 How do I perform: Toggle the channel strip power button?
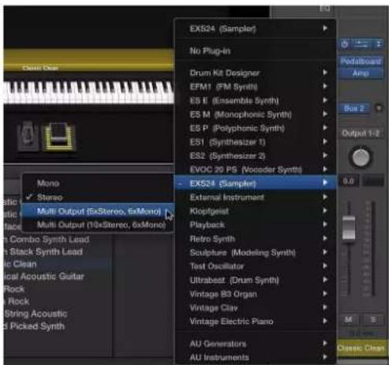pos(345,43)
